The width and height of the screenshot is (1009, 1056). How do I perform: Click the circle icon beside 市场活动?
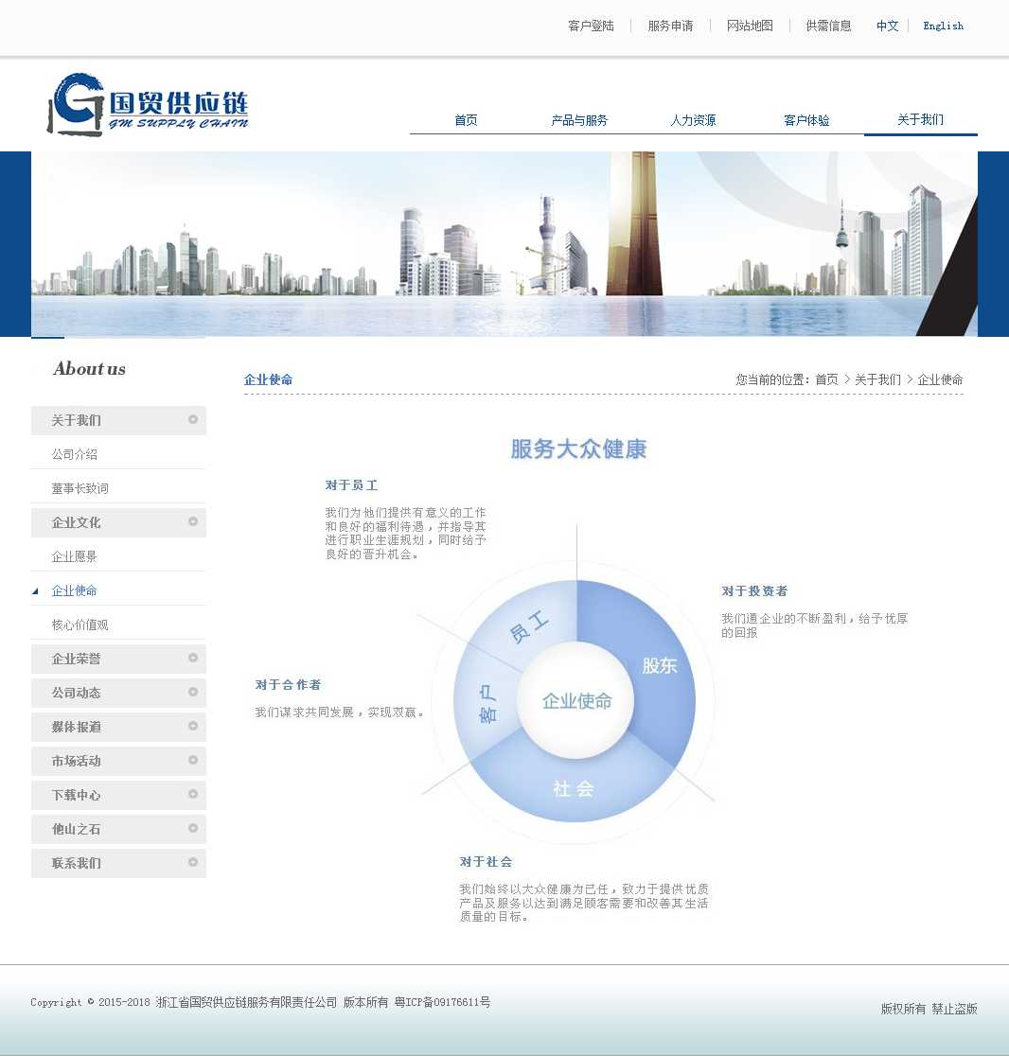(193, 760)
